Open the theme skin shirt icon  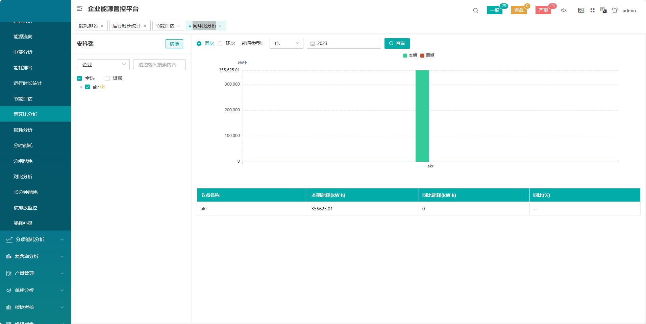[615, 10]
